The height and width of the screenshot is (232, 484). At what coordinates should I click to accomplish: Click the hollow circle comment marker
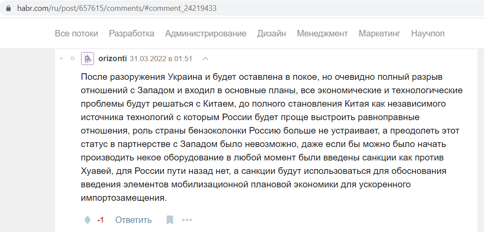pos(73,59)
